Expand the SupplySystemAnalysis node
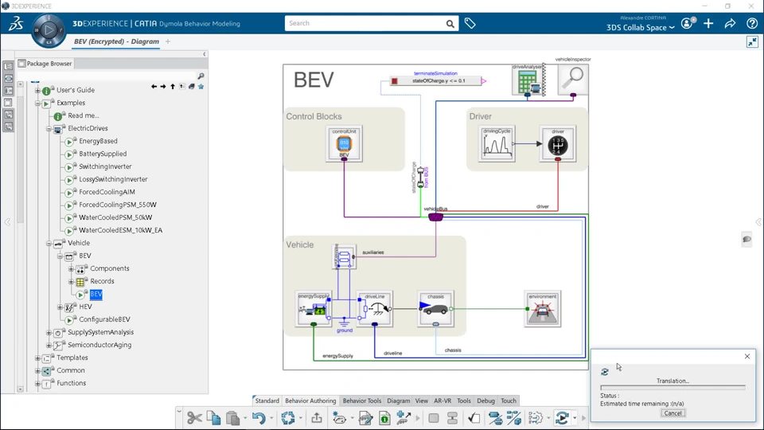Image resolution: width=764 pixels, height=430 pixels. 49,333
